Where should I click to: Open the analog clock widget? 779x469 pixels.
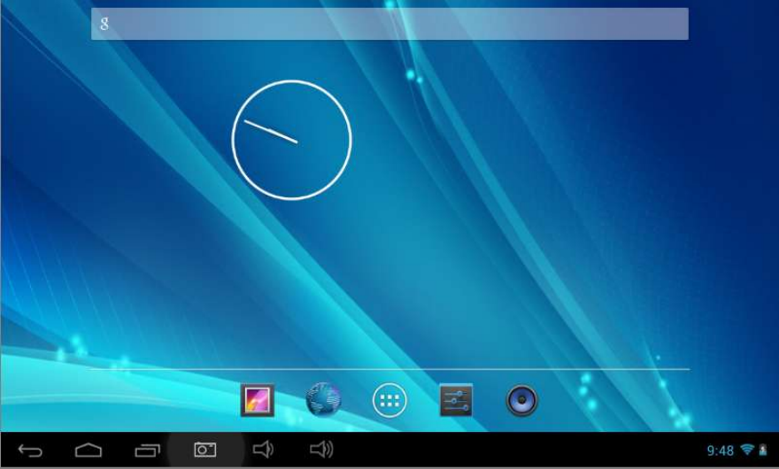coord(291,140)
